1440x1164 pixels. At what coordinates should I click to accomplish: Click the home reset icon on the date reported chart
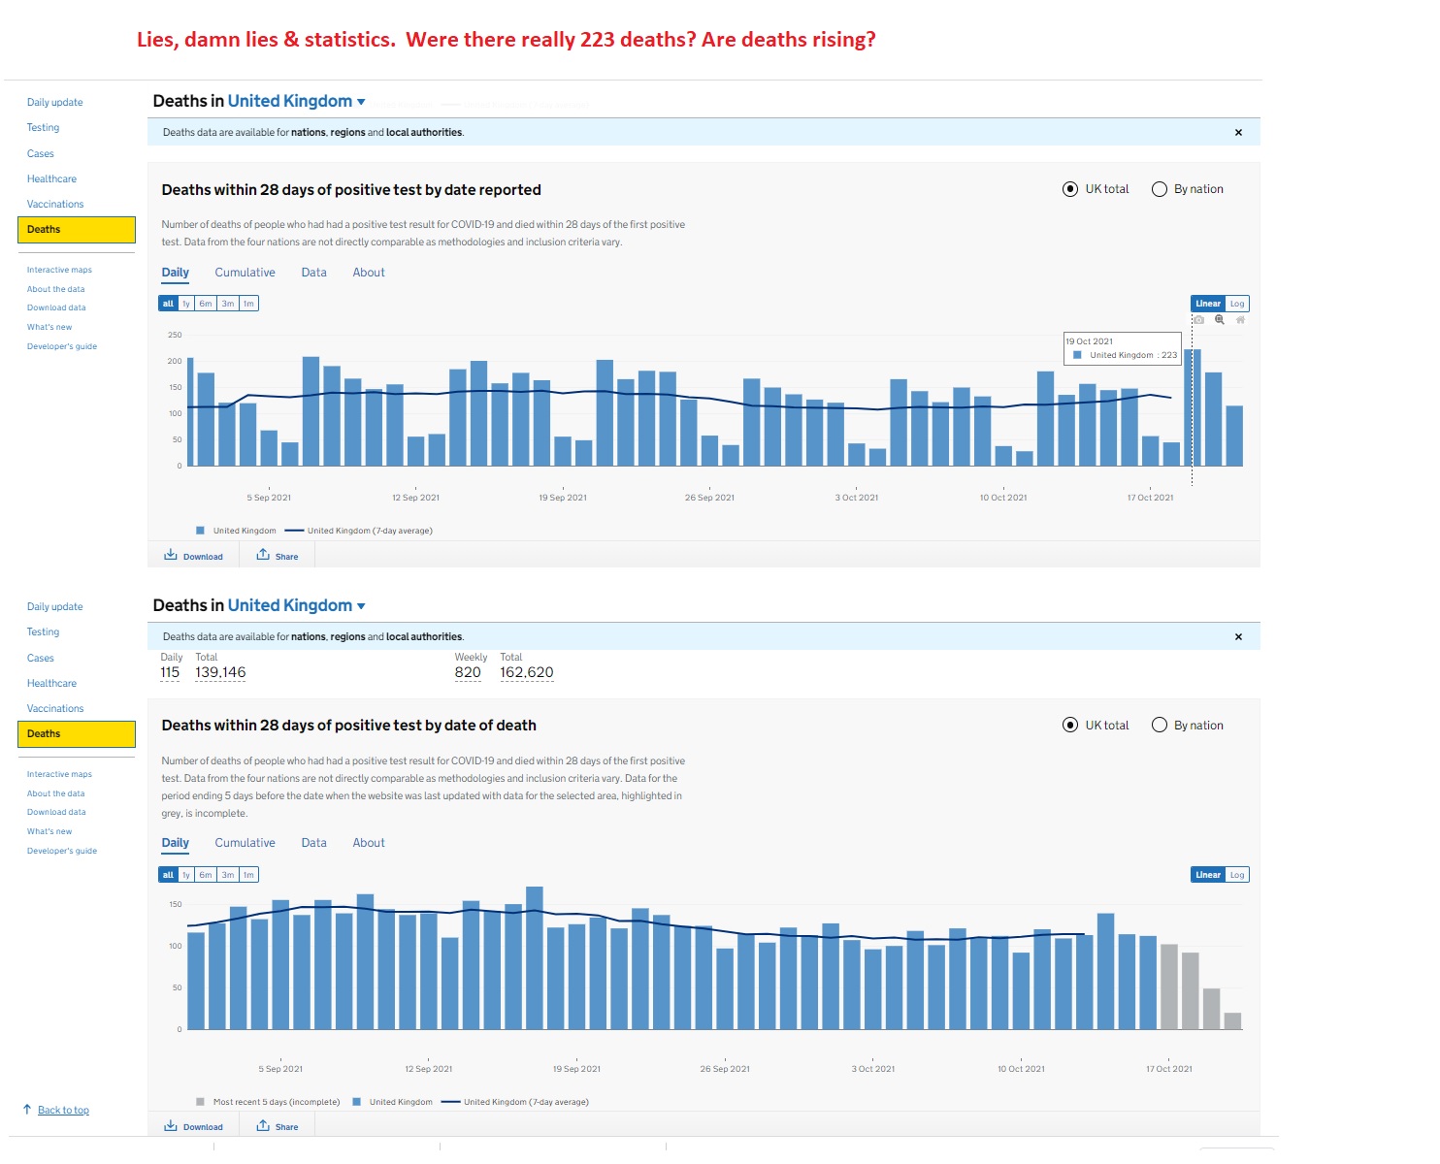[x=1240, y=320]
